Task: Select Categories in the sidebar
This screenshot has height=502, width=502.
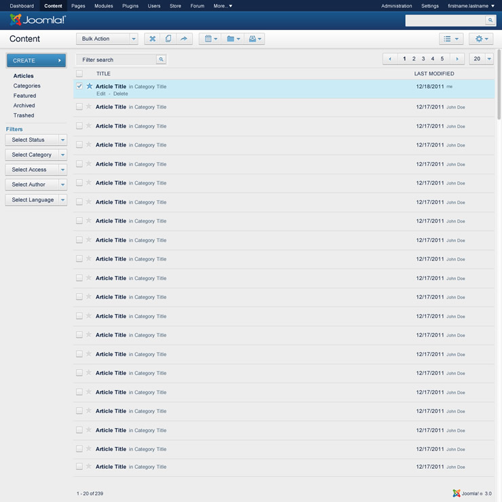Action: [x=27, y=85]
